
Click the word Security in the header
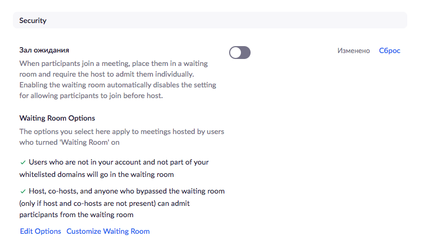pos(33,20)
